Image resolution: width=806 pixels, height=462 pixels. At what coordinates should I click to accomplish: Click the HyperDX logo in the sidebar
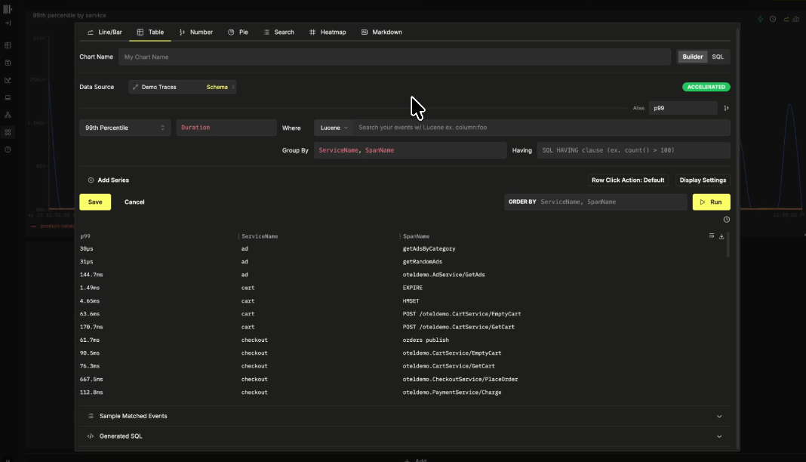click(8, 9)
